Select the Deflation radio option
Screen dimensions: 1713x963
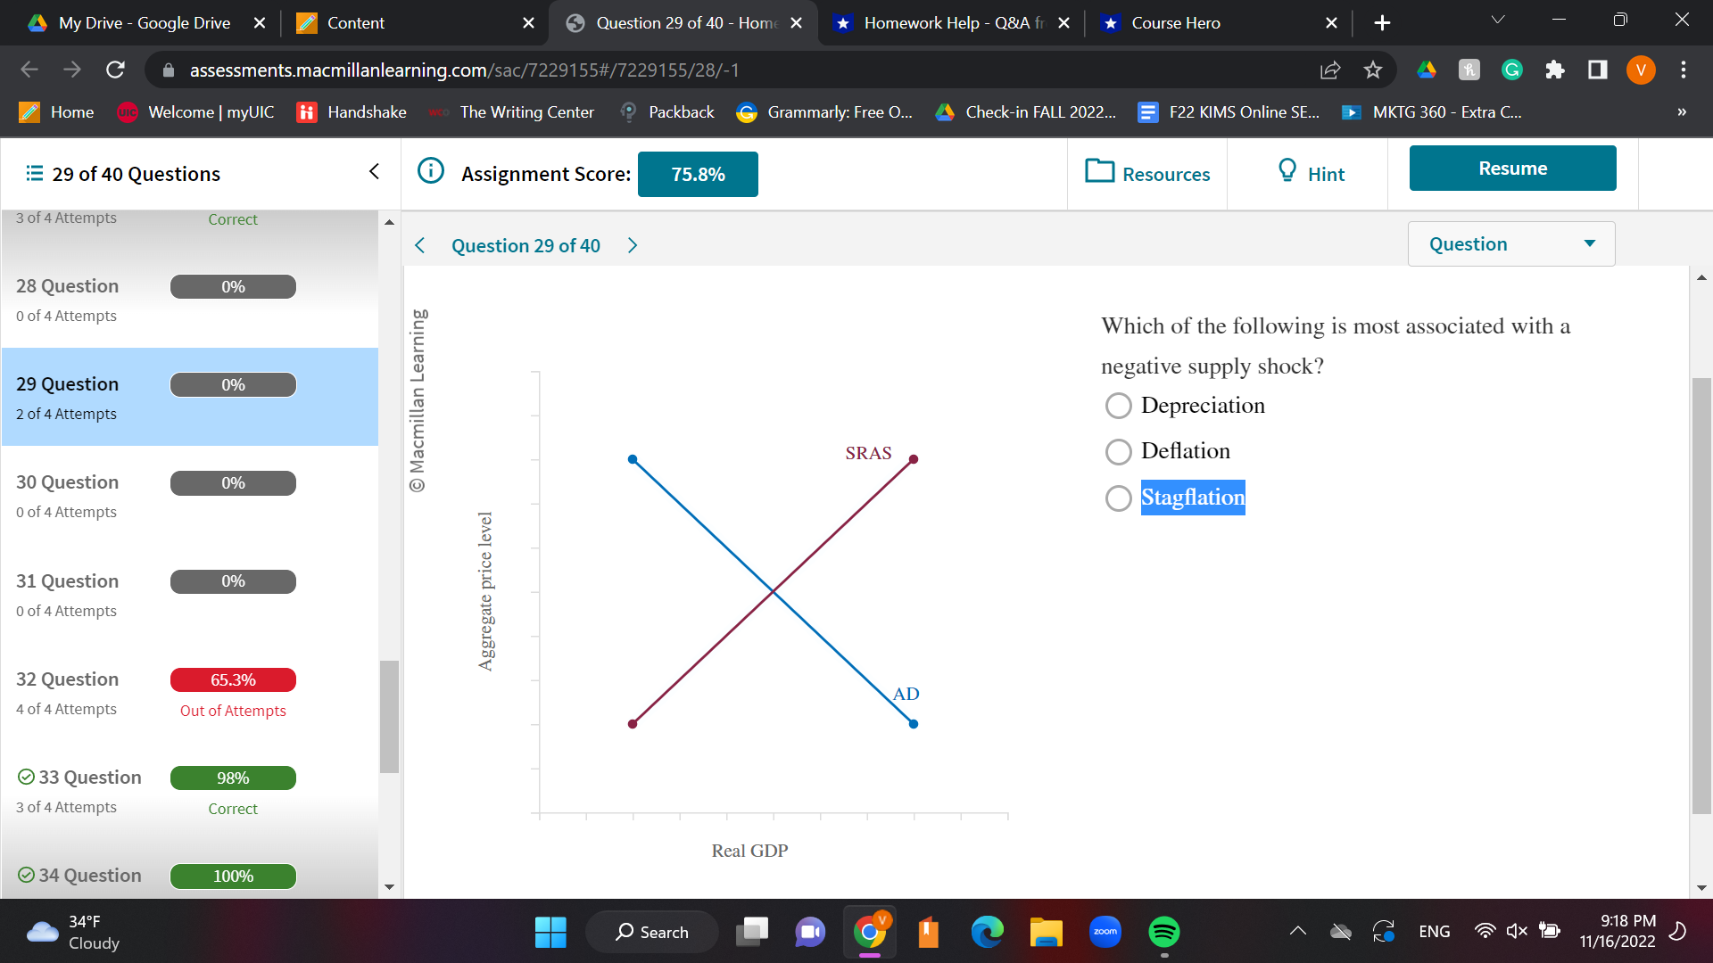tap(1118, 451)
